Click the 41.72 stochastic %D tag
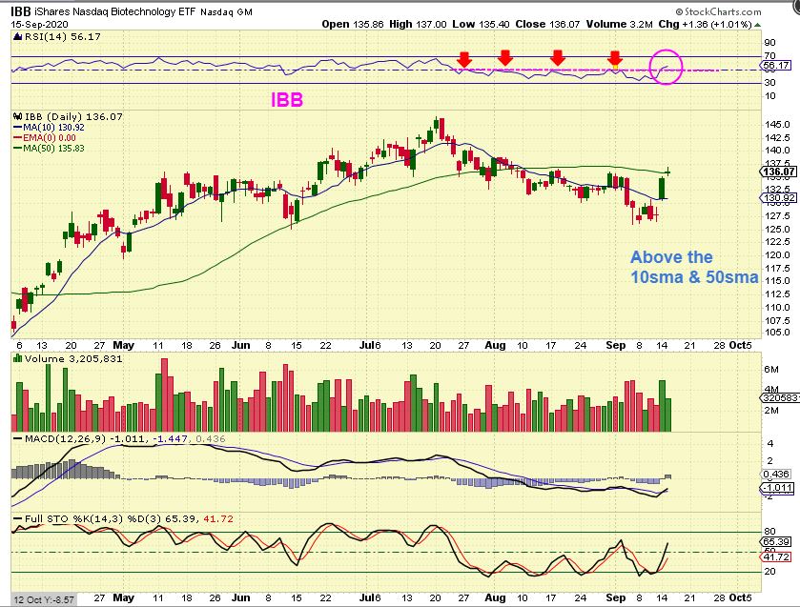 776,557
